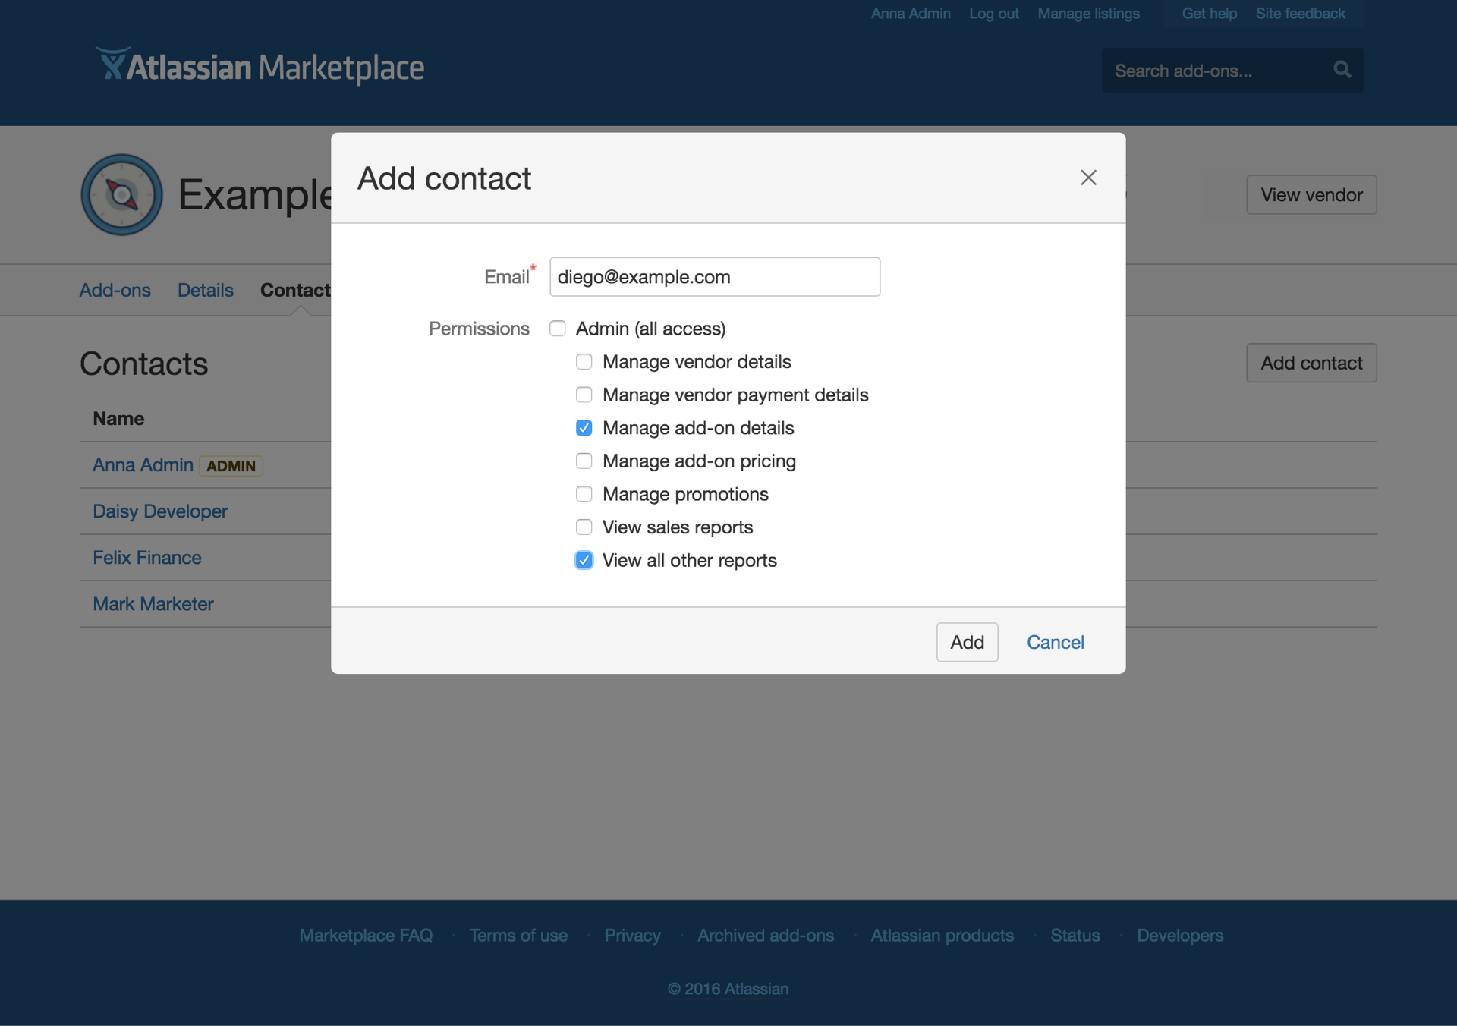
Task: Click Cancel to dismiss the dialog
Action: pyautogui.click(x=1056, y=642)
